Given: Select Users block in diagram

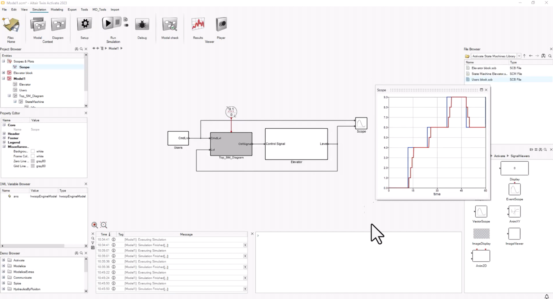Looking at the screenshot, I should pos(178,138).
